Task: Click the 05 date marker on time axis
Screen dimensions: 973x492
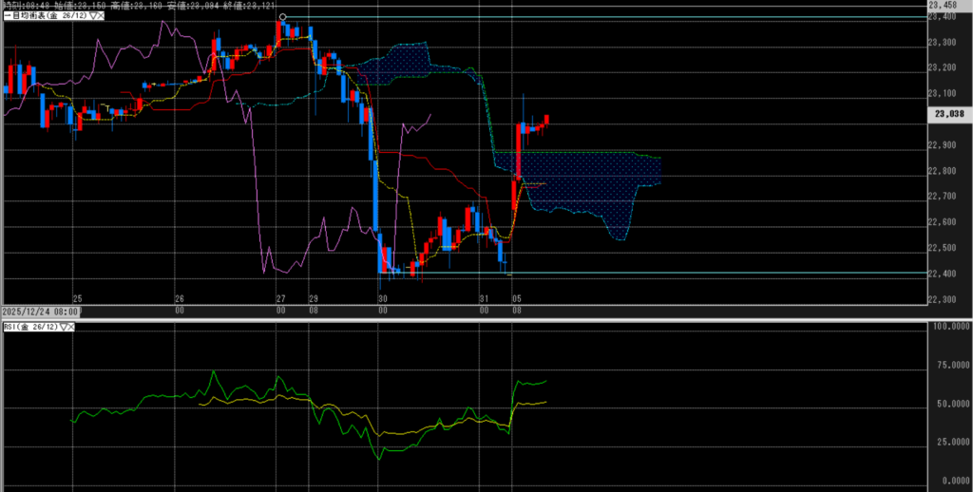Action: pos(516,297)
